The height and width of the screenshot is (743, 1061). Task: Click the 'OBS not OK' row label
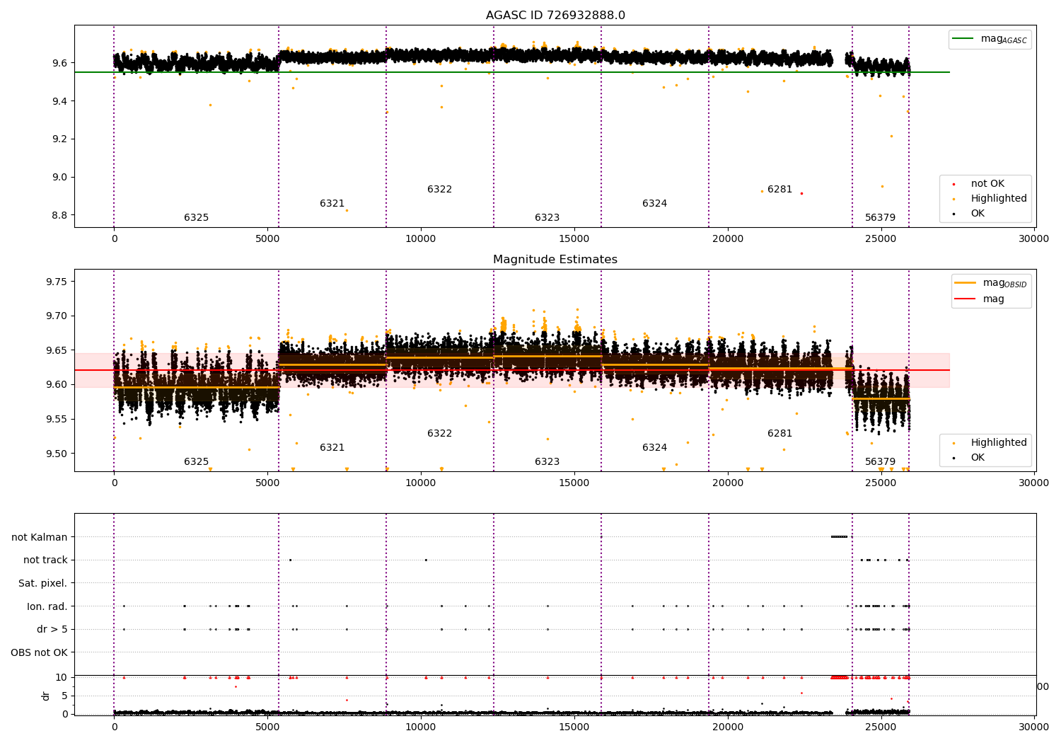pyautogui.click(x=40, y=652)
